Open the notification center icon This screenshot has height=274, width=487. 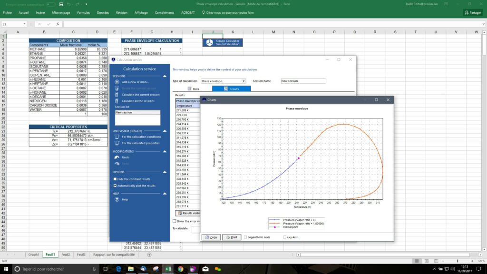tap(478, 269)
